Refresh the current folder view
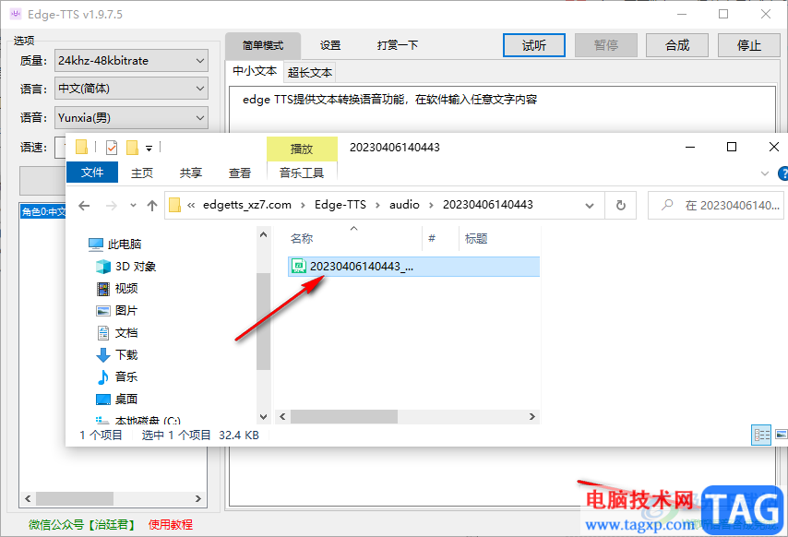Viewport: 788px width, 537px height. click(621, 206)
